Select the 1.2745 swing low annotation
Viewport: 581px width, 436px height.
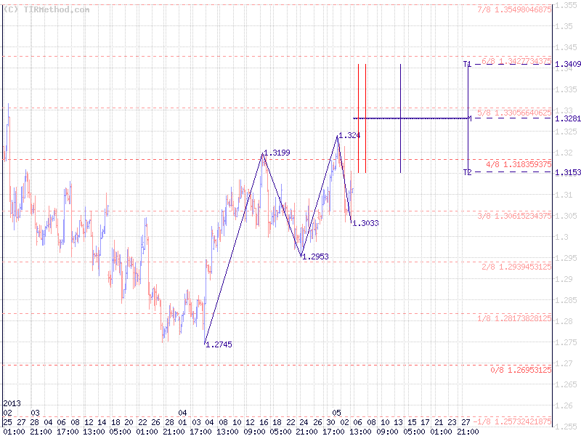coord(218,345)
